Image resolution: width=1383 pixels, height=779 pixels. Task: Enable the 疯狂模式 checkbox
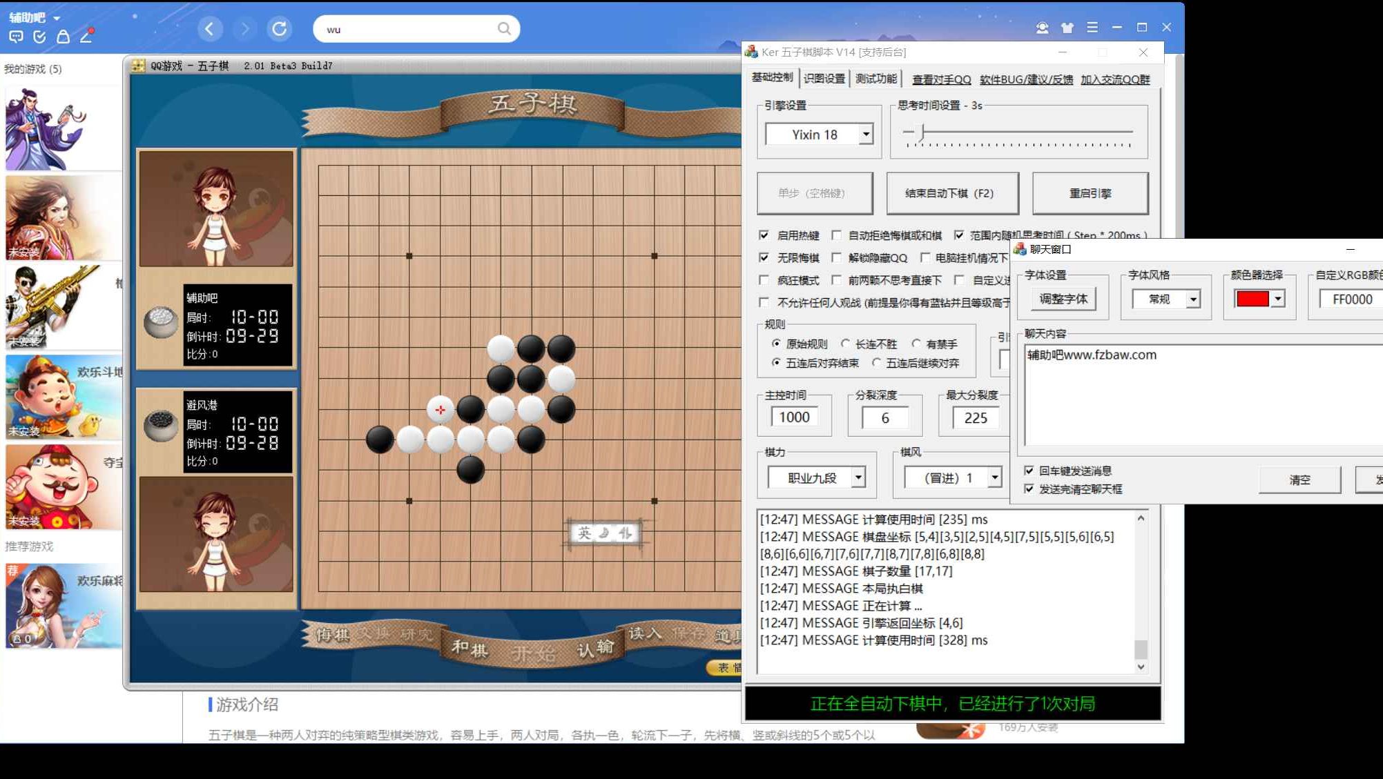pyautogui.click(x=764, y=280)
